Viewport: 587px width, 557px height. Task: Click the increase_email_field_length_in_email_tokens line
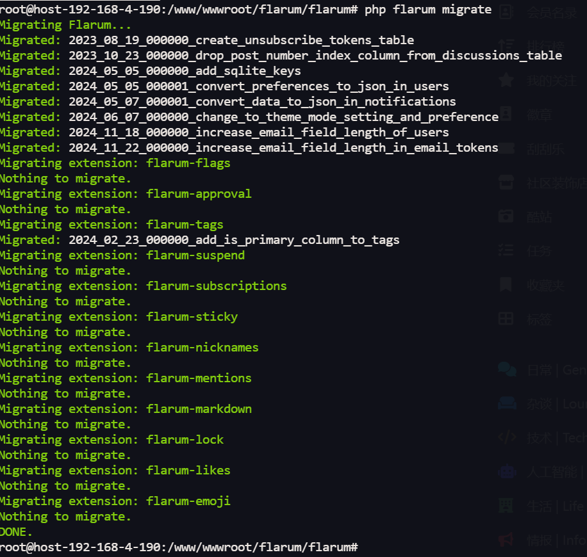click(249, 148)
